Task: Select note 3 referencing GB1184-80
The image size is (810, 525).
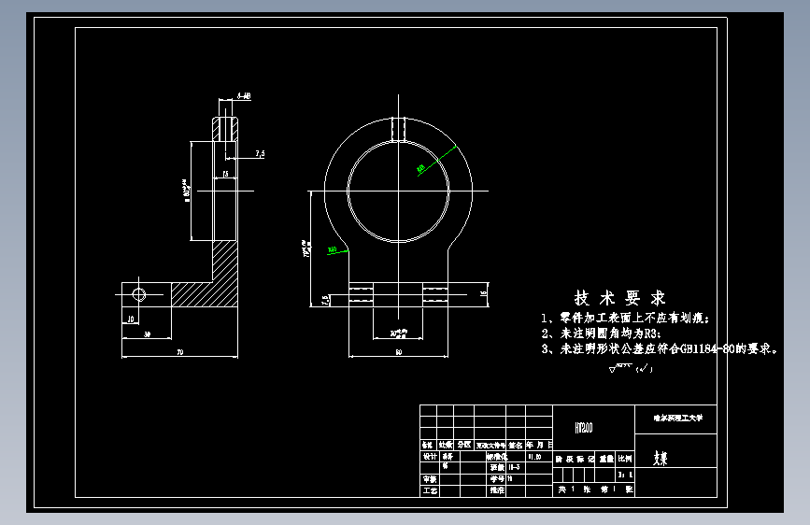Action: (660, 349)
